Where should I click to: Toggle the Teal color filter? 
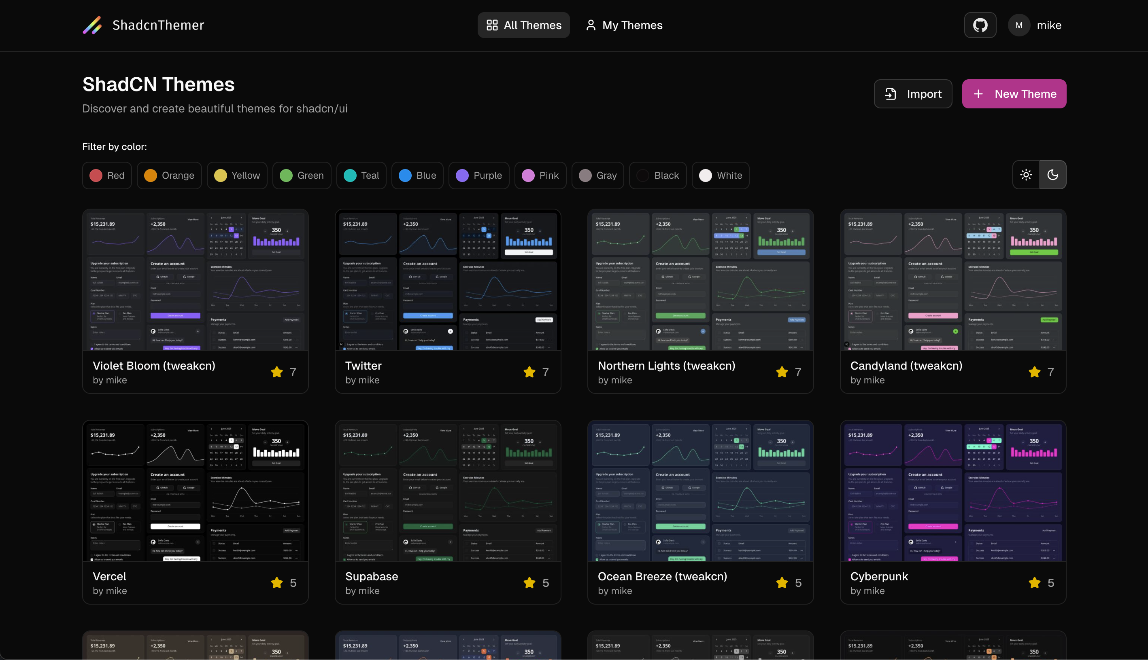[361, 176]
